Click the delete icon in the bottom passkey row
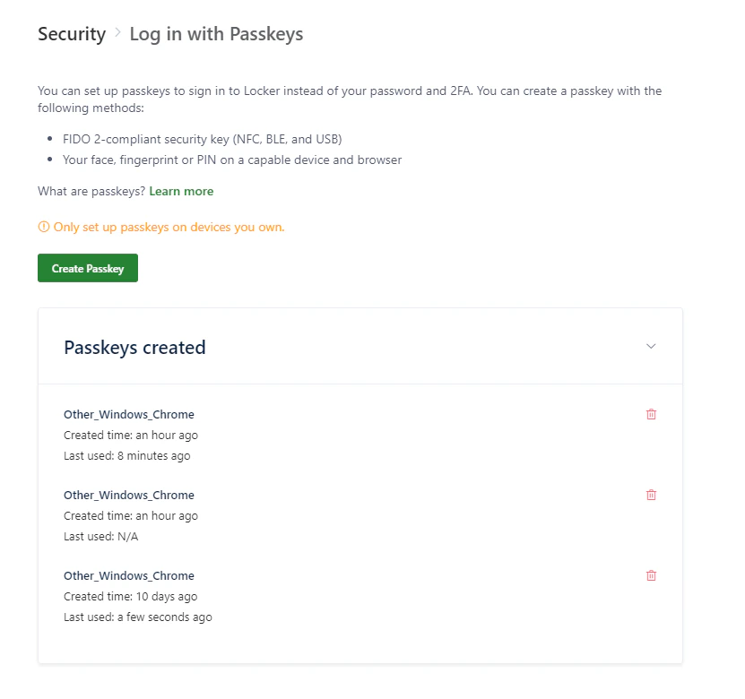The width and height of the screenshot is (745, 699). pyautogui.click(x=650, y=575)
